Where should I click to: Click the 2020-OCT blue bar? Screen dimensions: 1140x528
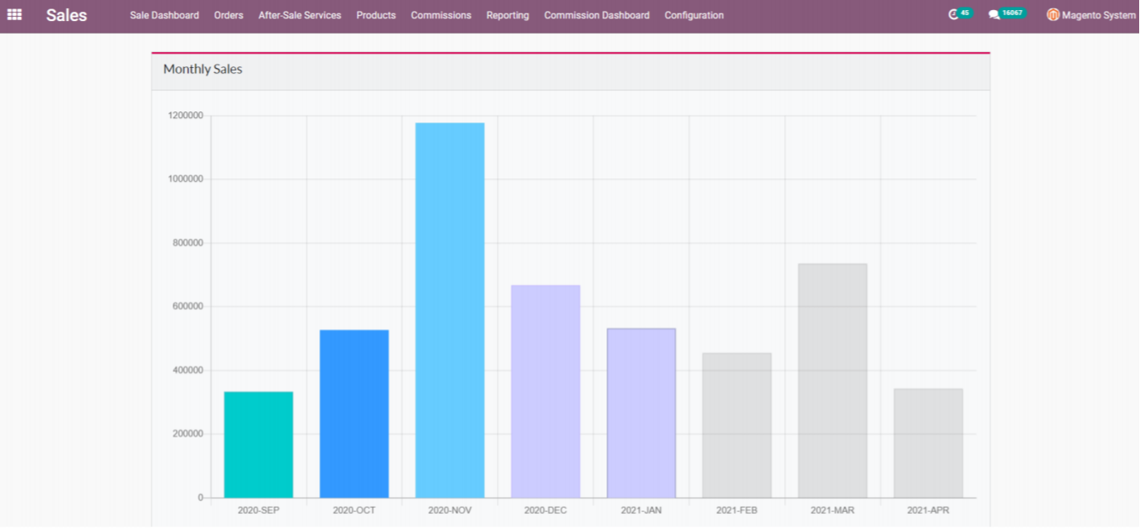pos(354,414)
